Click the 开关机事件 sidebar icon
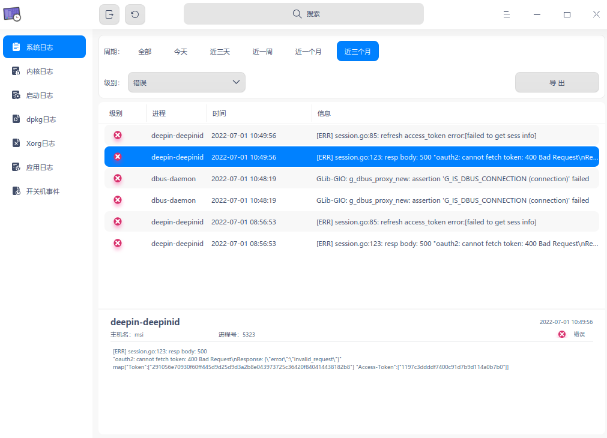The height and width of the screenshot is (438, 607). pyautogui.click(x=16, y=191)
